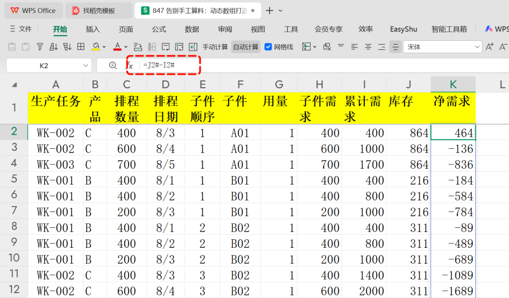Apply the red font color
Screen dimensions: 509x298
[117, 47]
